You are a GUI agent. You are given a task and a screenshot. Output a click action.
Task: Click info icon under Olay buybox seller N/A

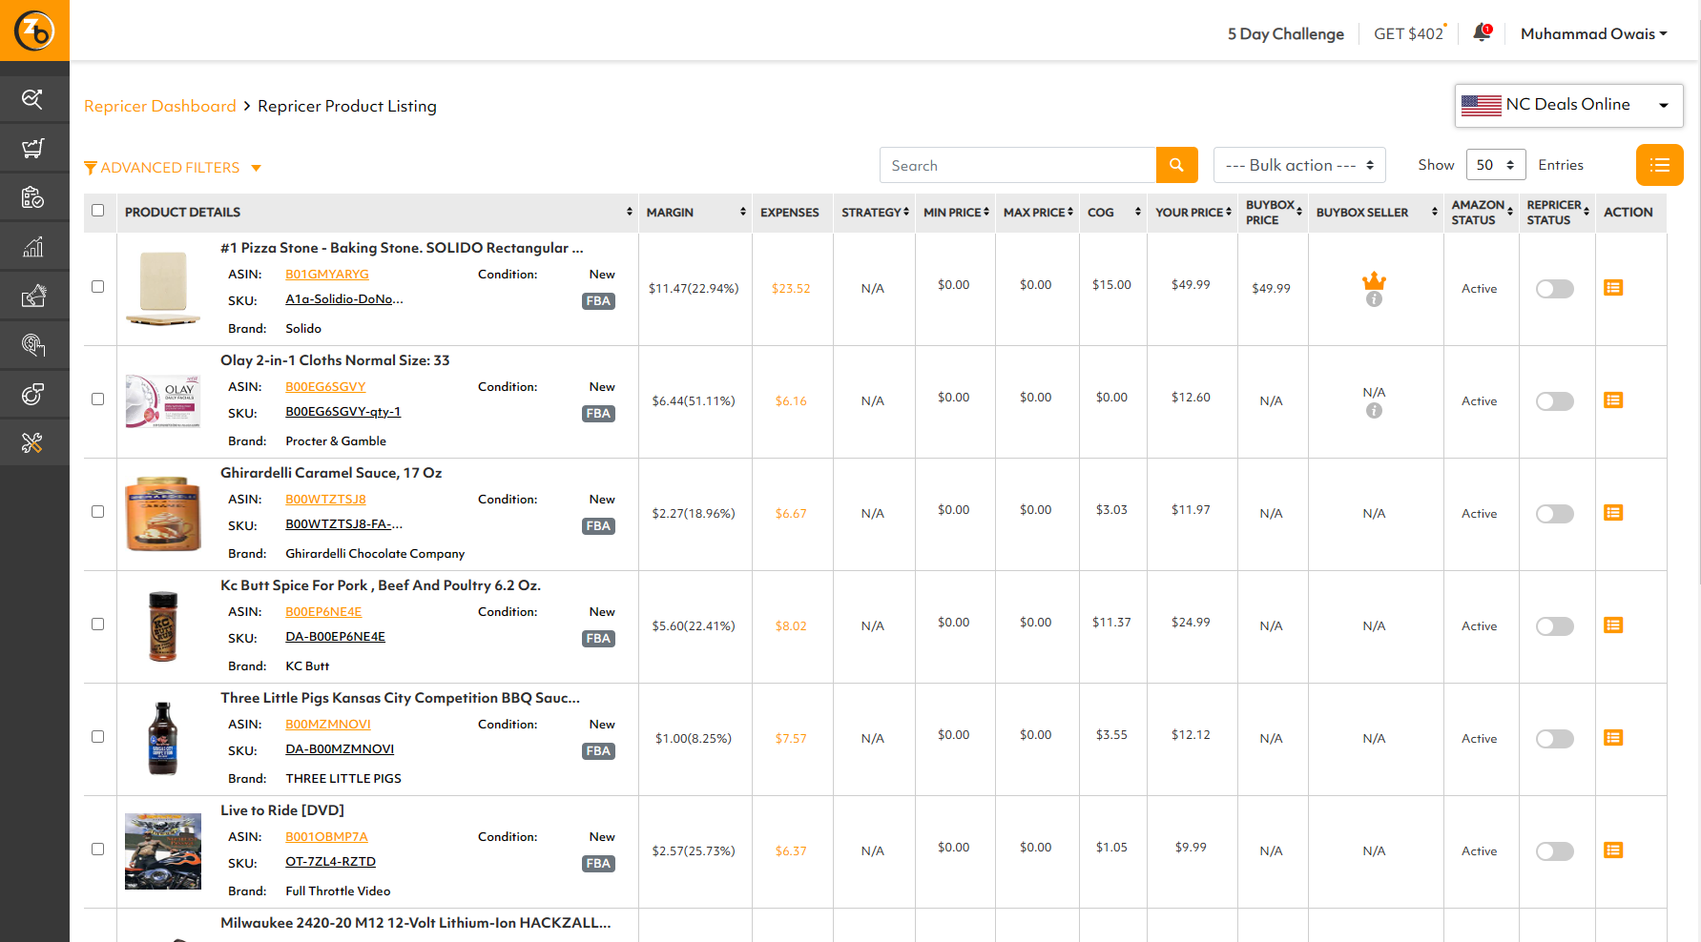[x=1374, y=411]
